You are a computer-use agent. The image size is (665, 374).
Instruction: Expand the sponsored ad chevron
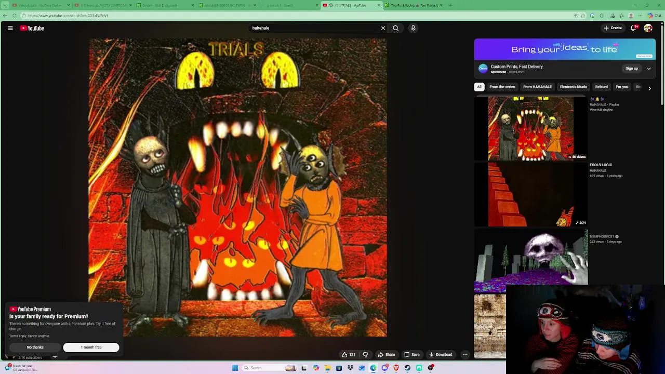pos(649,69)
